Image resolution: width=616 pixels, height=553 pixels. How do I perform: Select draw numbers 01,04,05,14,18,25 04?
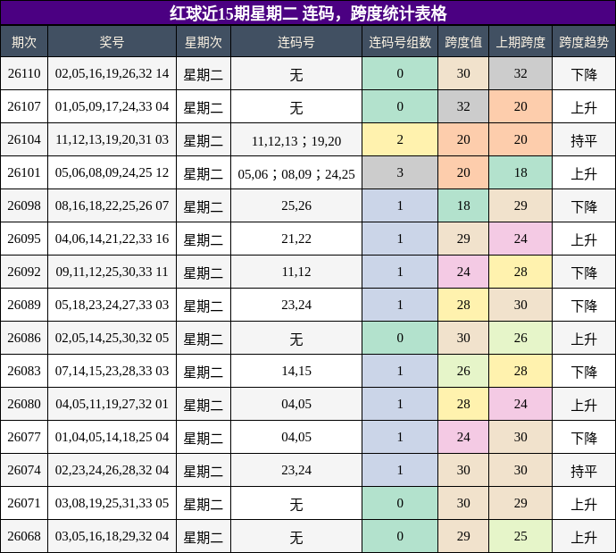[112, 437]
